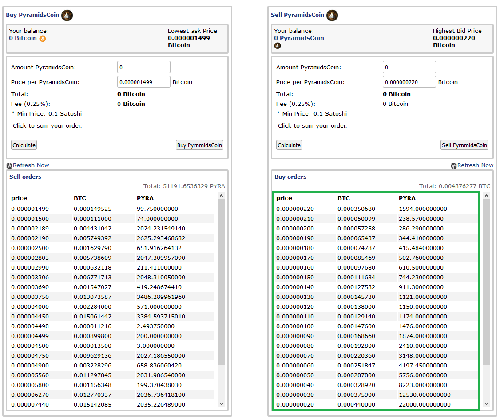This screenshot has height=419, width=500.
Task: Click the orange Bitcoin icon beside balance
Action: 43,39
